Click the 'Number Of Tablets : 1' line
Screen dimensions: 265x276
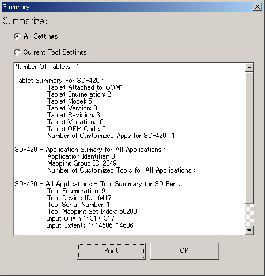pyautogui.click(x=47, y=67)
